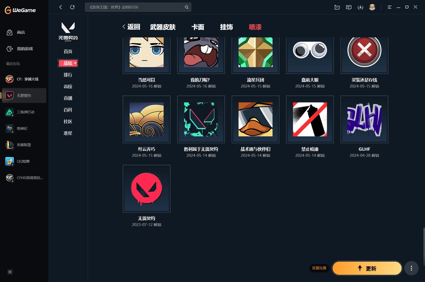Select the CF穿越火线 game icon
The image size is (425, 282).
(10, 79)
